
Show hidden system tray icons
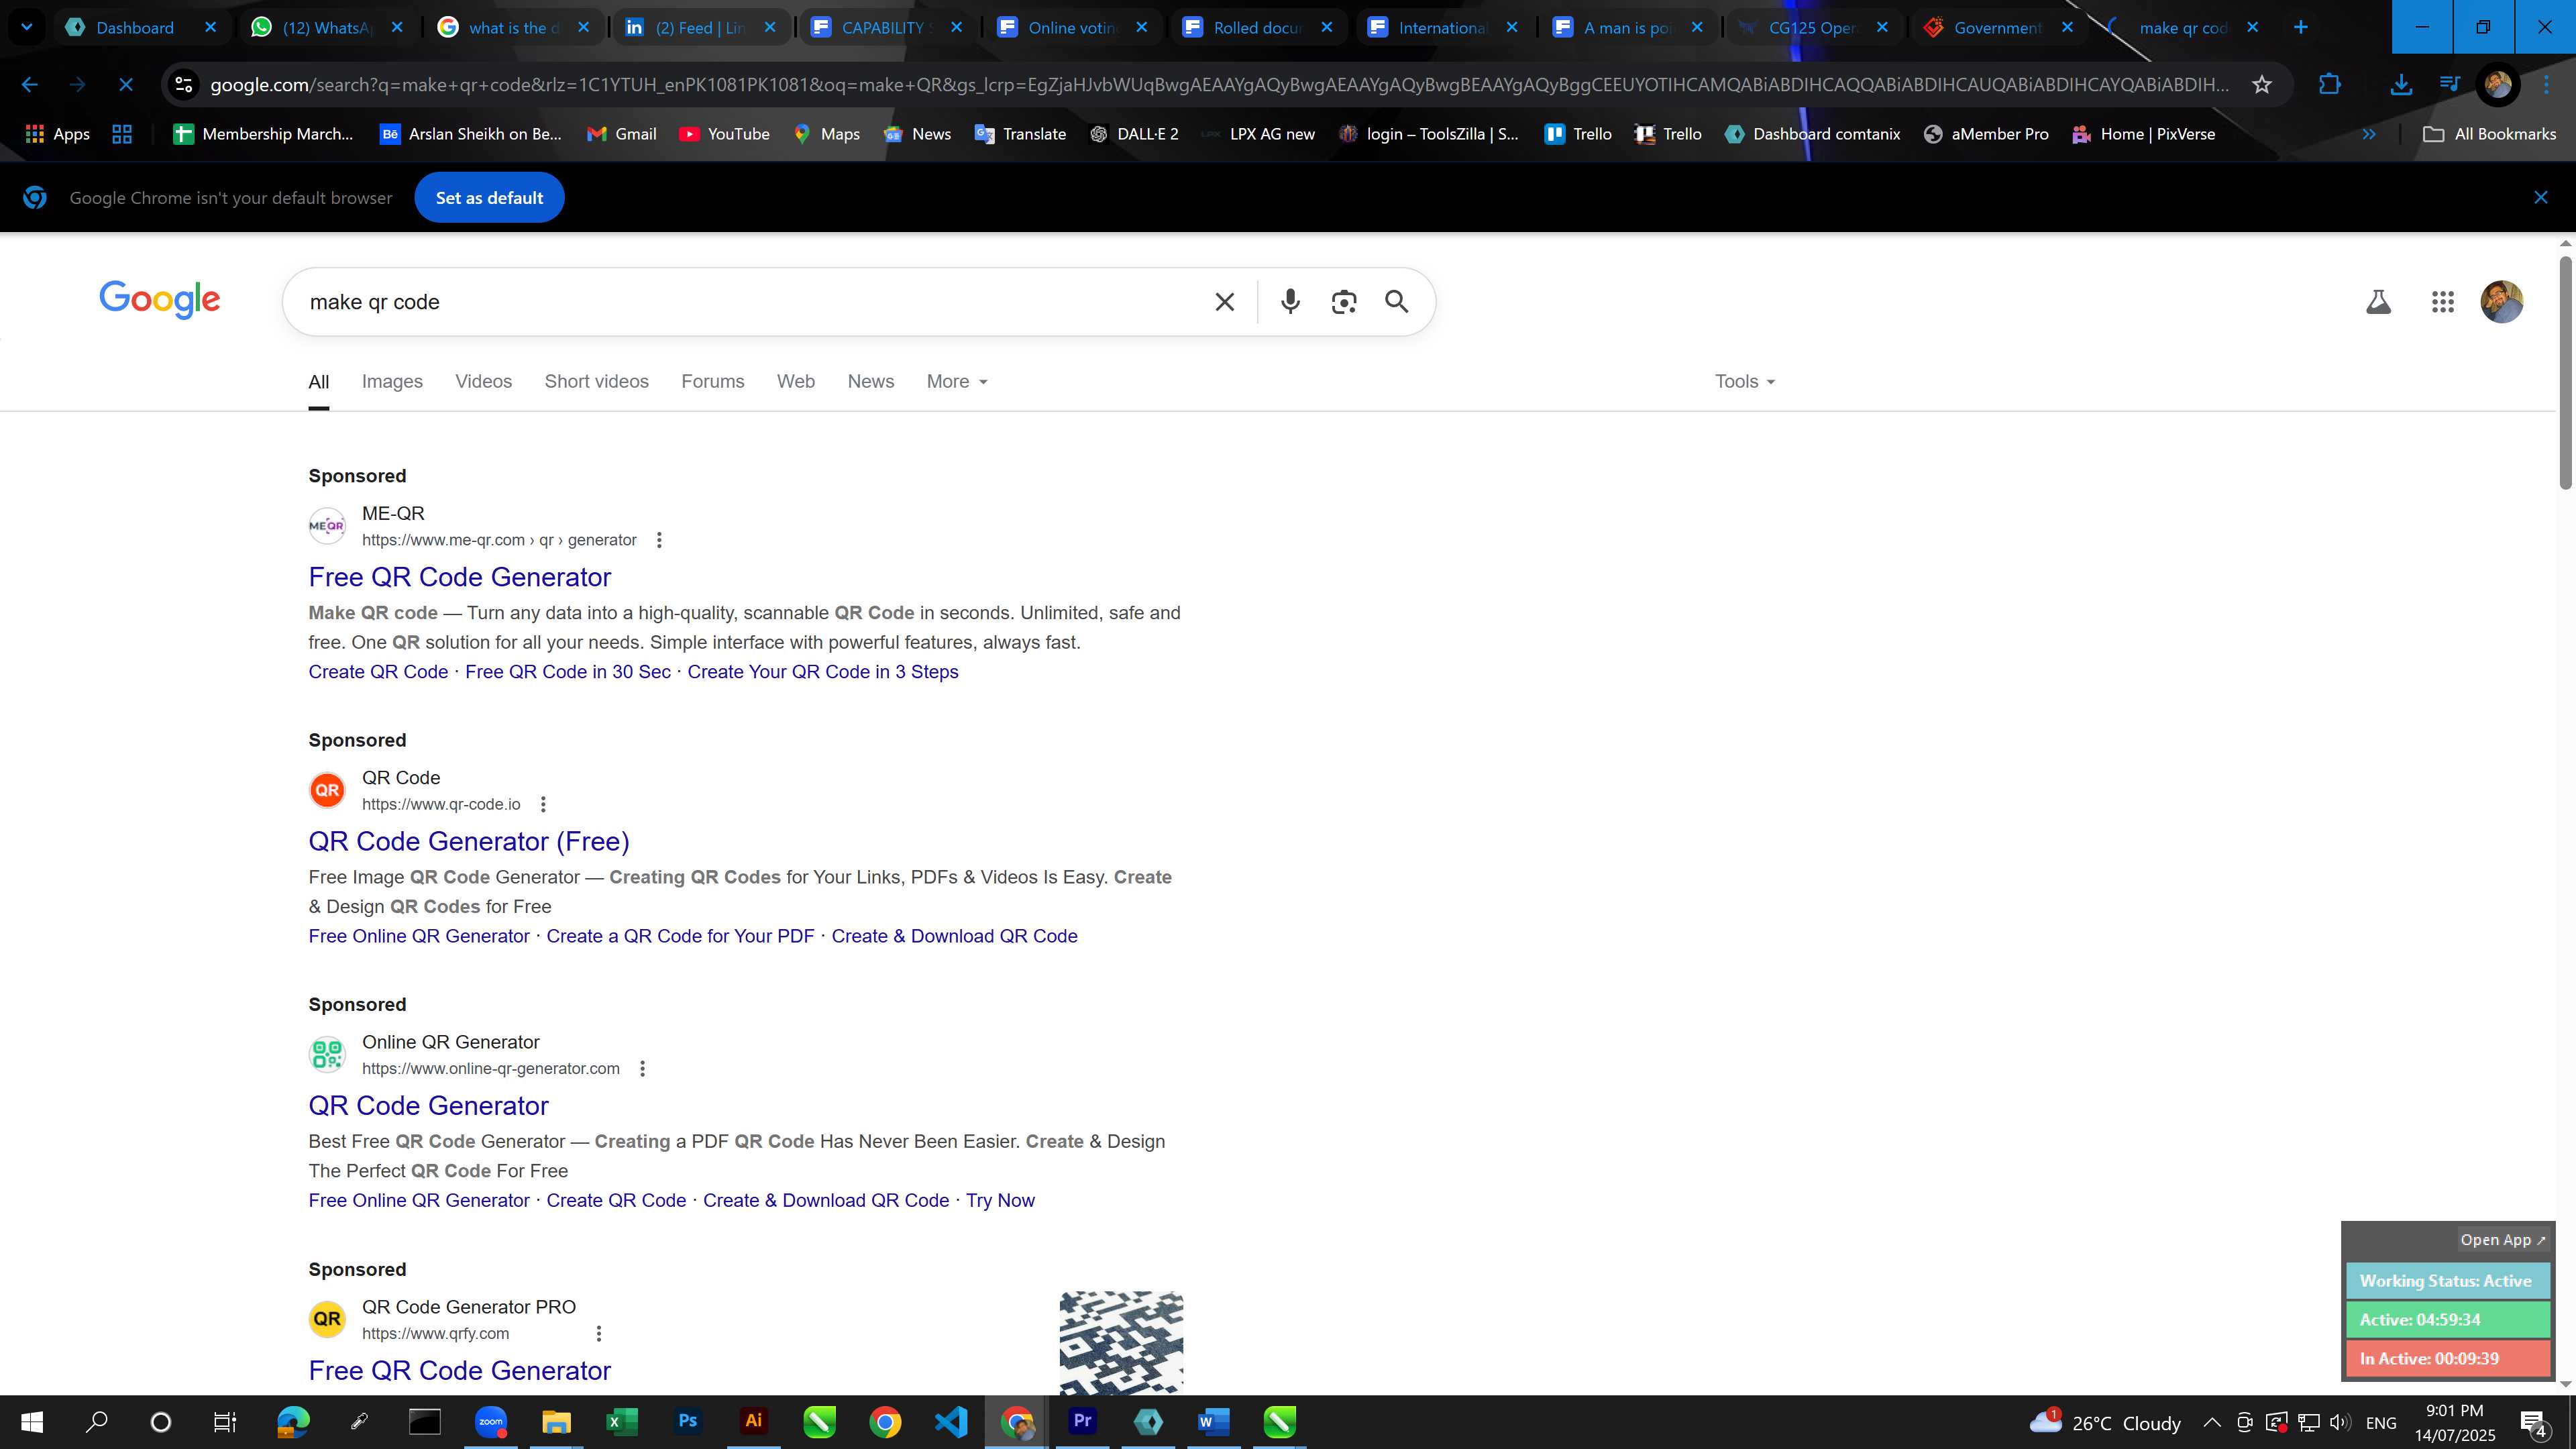pyautogui.click(x=2211, y=1422)
